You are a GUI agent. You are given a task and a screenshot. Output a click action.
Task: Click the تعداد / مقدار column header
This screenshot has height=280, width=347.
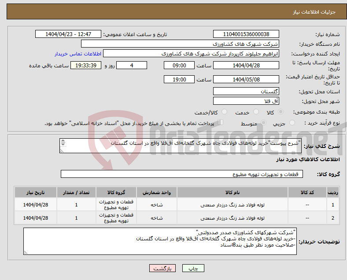coord(76,192)
